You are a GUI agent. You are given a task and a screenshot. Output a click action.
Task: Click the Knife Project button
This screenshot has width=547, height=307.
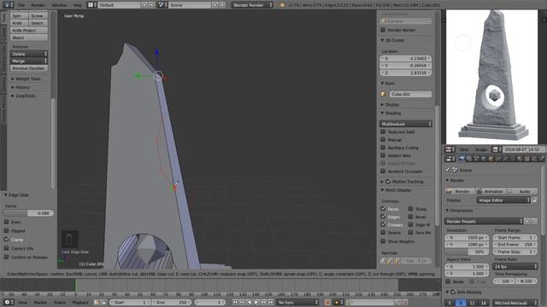coord(29,31)
